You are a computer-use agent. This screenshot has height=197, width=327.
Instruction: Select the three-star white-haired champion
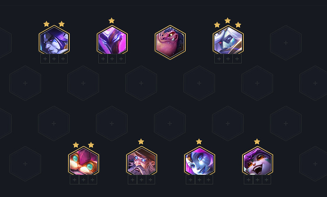click(x=228, y=40)
